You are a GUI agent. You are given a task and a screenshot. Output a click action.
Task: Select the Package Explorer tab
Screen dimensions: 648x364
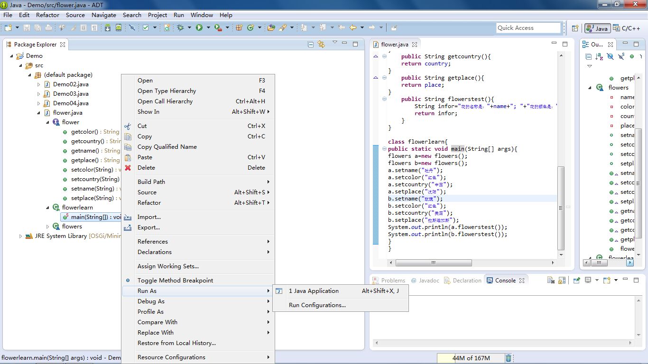pos(35,45)
